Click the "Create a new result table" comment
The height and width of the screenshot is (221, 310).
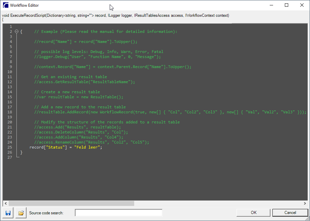[x=67, y=92]
